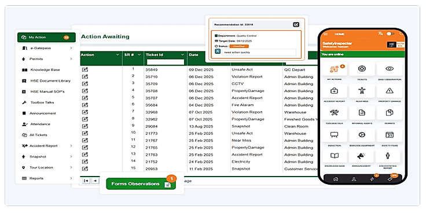Open Internal Audits tile
The image size is (426, 213).
362,113
